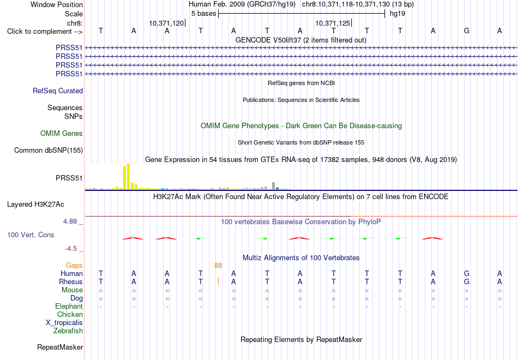Select the Window Position label
Viewport: 518px width, 360px height.
coord(57,4)
